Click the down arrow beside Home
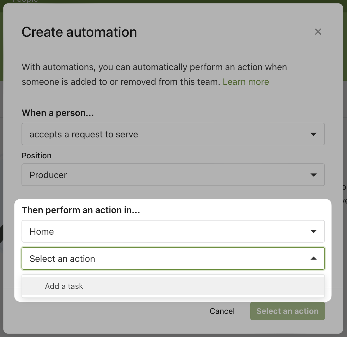Screen dimensions: 347x337 point(313,232)
